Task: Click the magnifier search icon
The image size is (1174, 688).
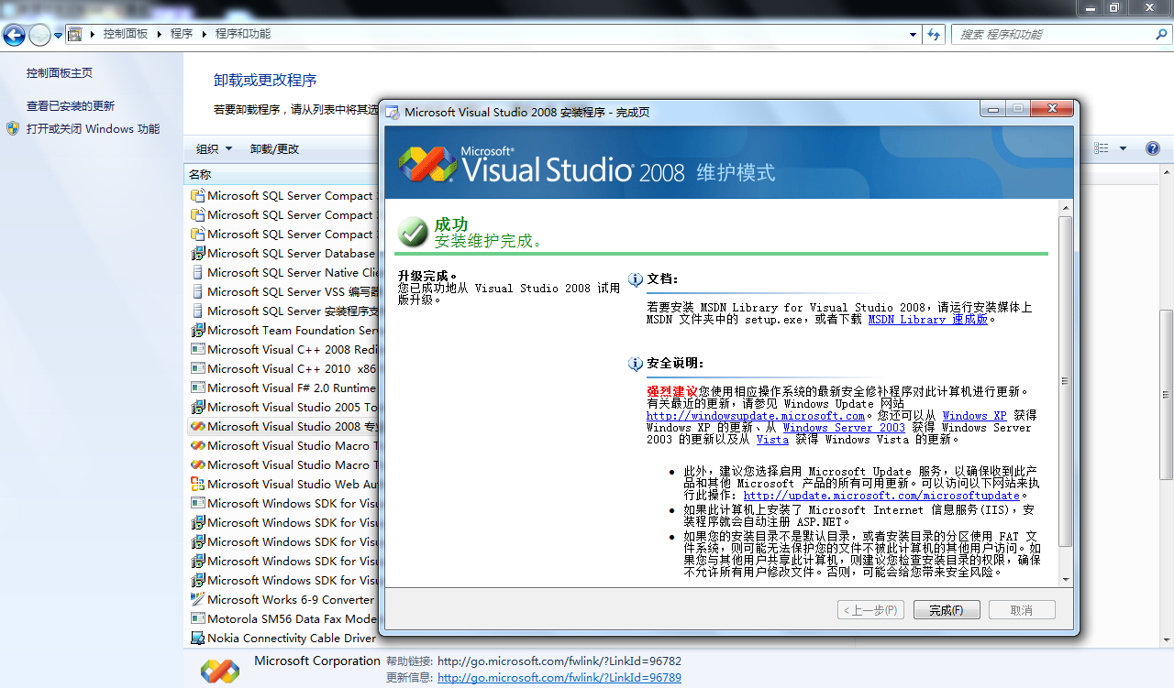Action: coord(1161,34)
